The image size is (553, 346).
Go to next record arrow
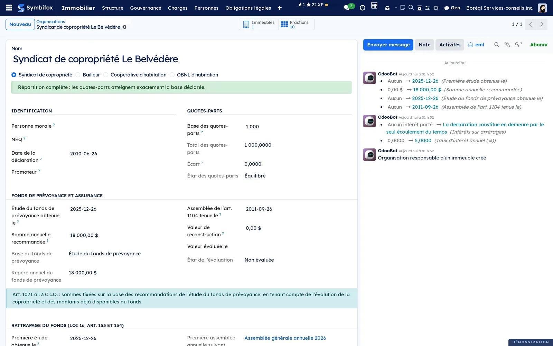542,24
